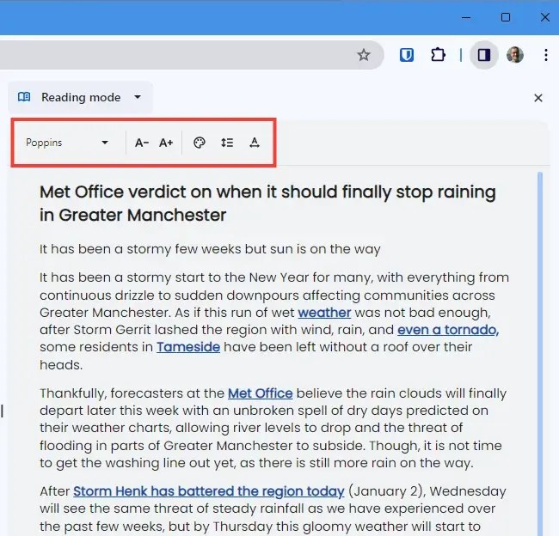Open 'Storm Henk has battered the region today' link
Screen dimensions: 559x536
pos(209,491)
